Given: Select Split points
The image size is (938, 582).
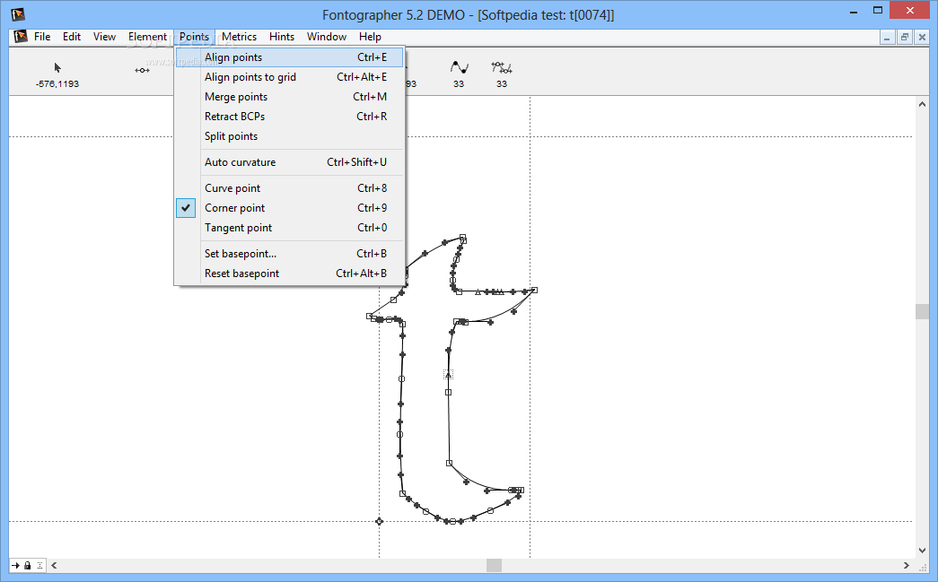Looking at the screenshot, I should (x=290, y=136).
